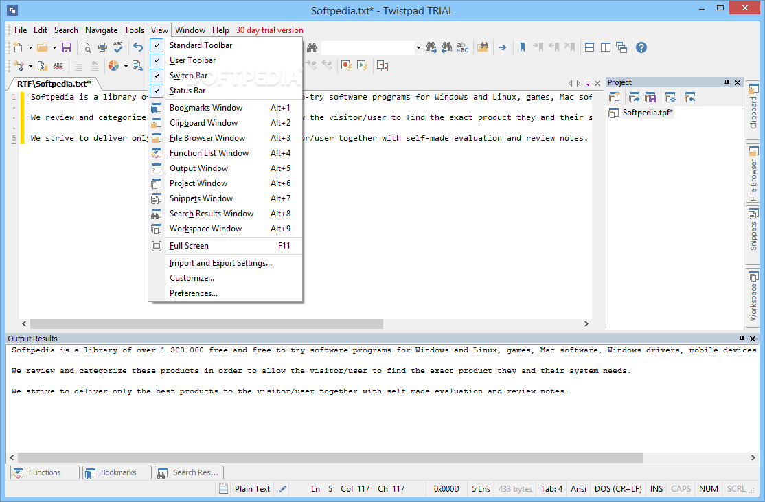Open Ansi encoding selector in status bar

(579, 488)
